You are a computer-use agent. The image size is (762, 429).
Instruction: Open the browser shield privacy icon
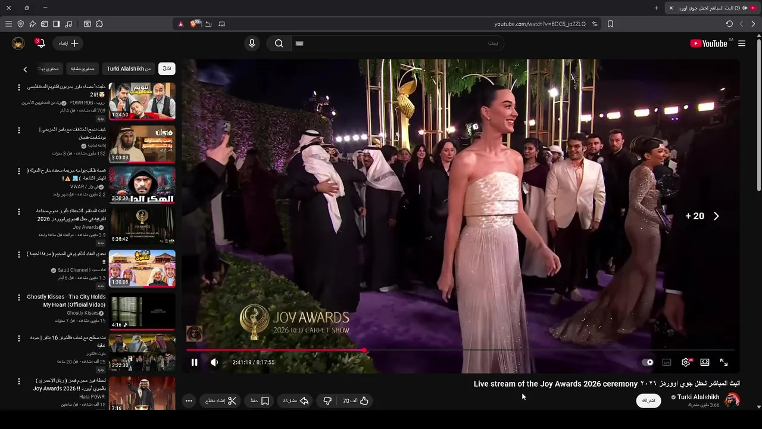[x=20, y=24]
